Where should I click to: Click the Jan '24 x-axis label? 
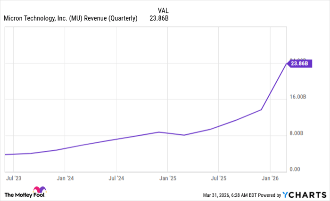pos(65,178)
